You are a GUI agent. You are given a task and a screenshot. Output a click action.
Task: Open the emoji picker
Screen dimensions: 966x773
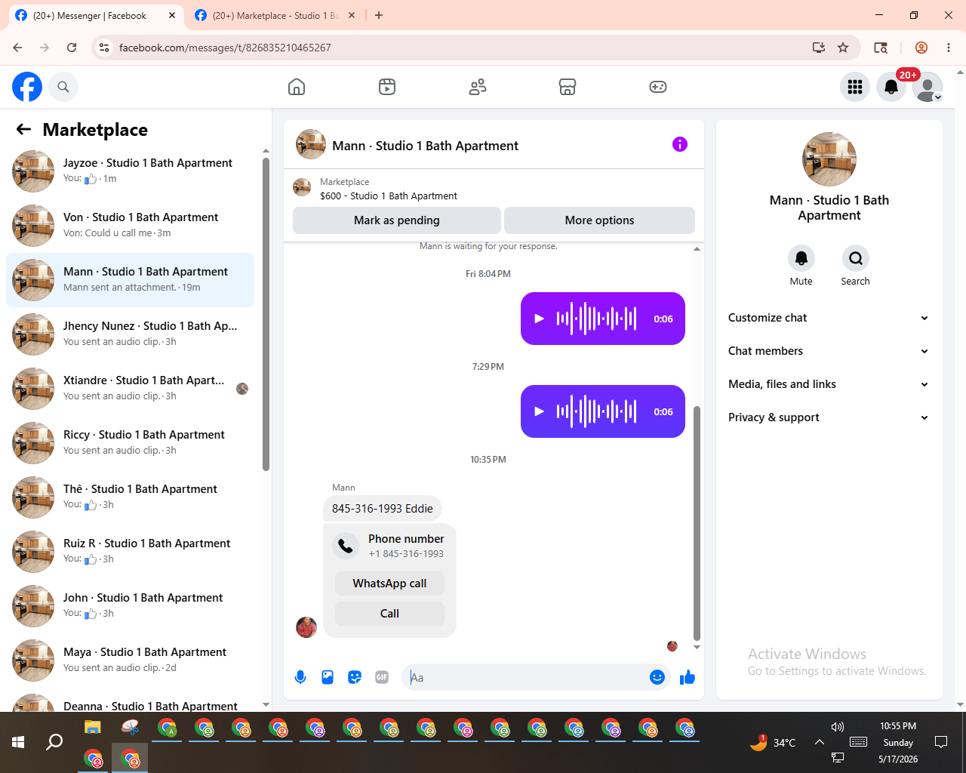(657, 677)
